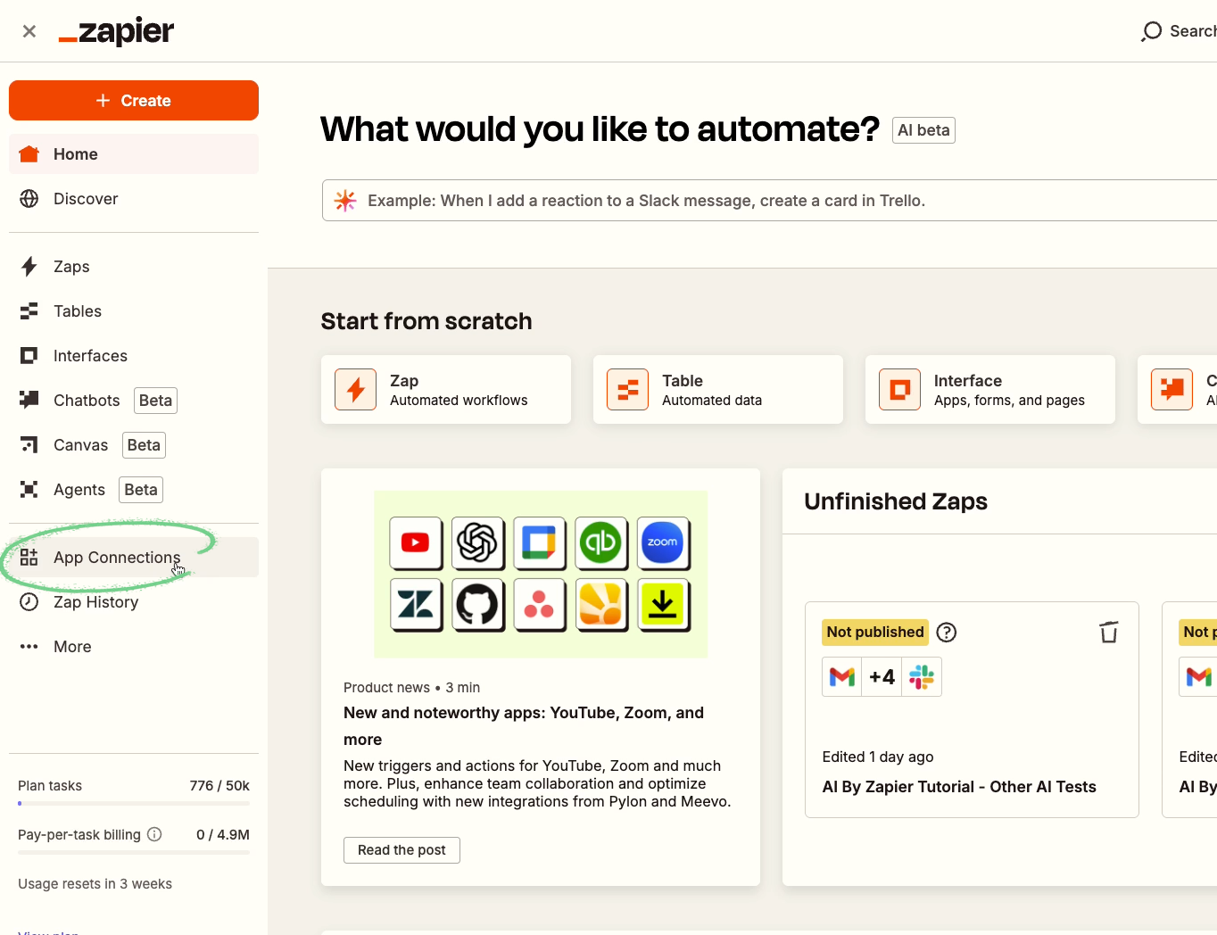Click the Pay-per-task billing progress bar

(x=134, y=852)
